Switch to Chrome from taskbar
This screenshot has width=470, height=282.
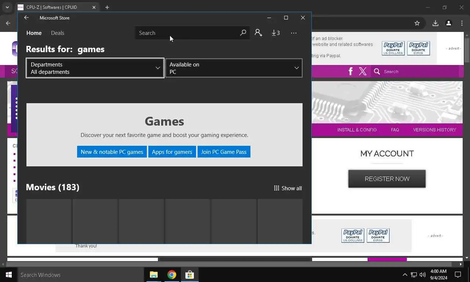point(171,275)
